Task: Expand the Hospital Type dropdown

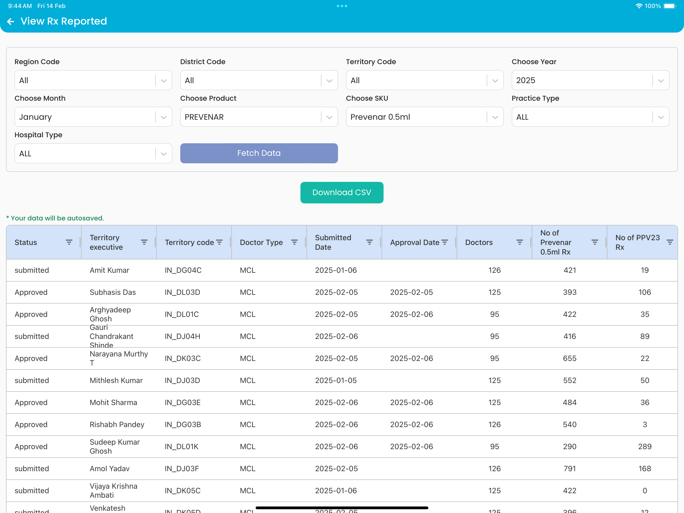Action: tap(93, 154)
